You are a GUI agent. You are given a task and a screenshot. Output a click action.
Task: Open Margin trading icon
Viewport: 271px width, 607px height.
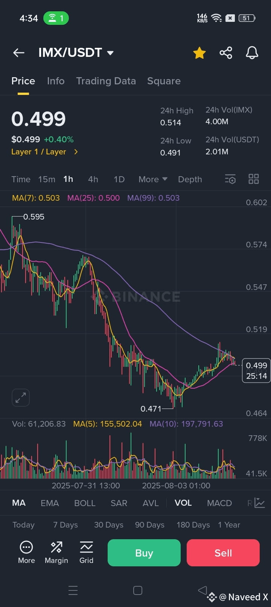(56, 552)
